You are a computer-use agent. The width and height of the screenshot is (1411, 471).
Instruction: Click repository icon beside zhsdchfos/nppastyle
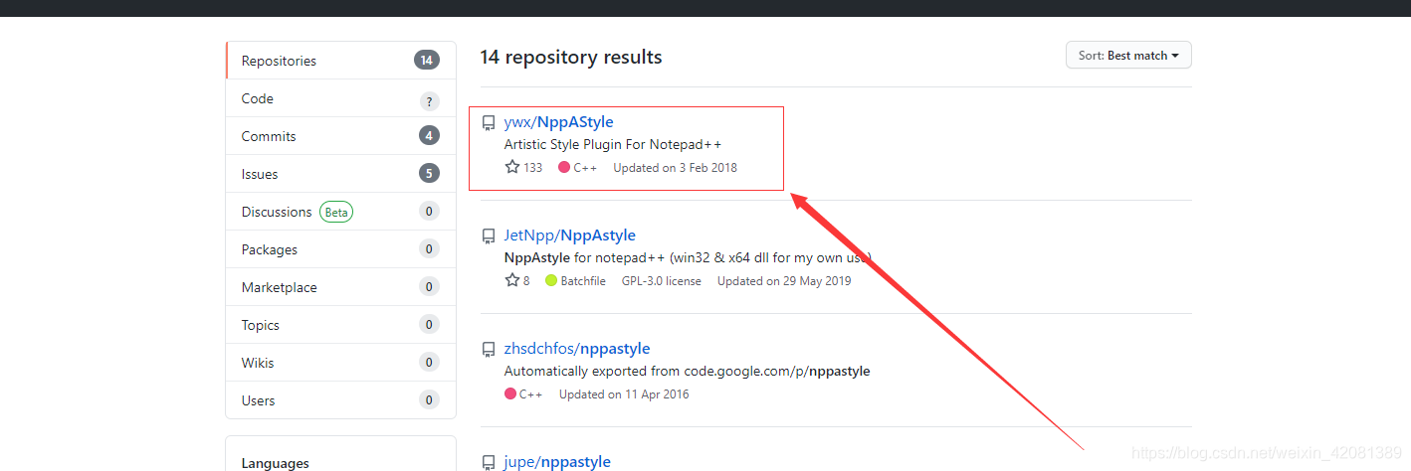(489, 350)
